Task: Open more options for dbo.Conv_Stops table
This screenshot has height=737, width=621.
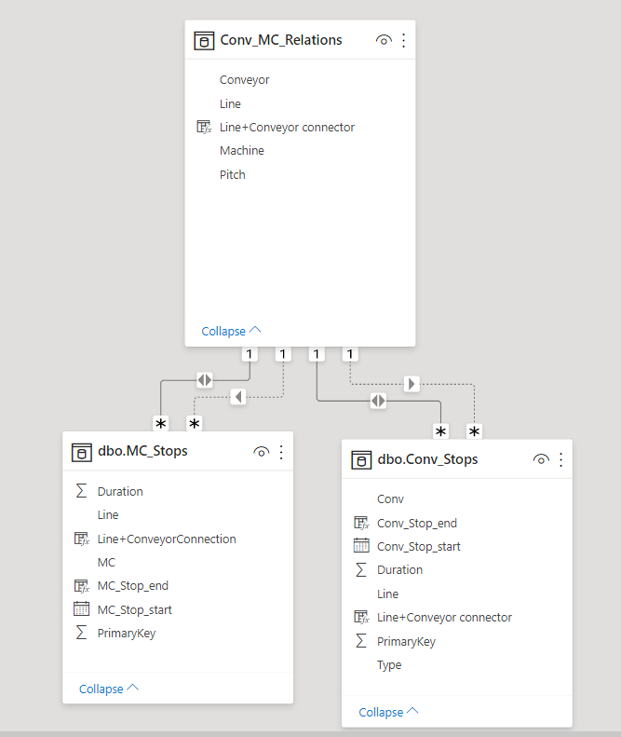Action: [560, 459]
